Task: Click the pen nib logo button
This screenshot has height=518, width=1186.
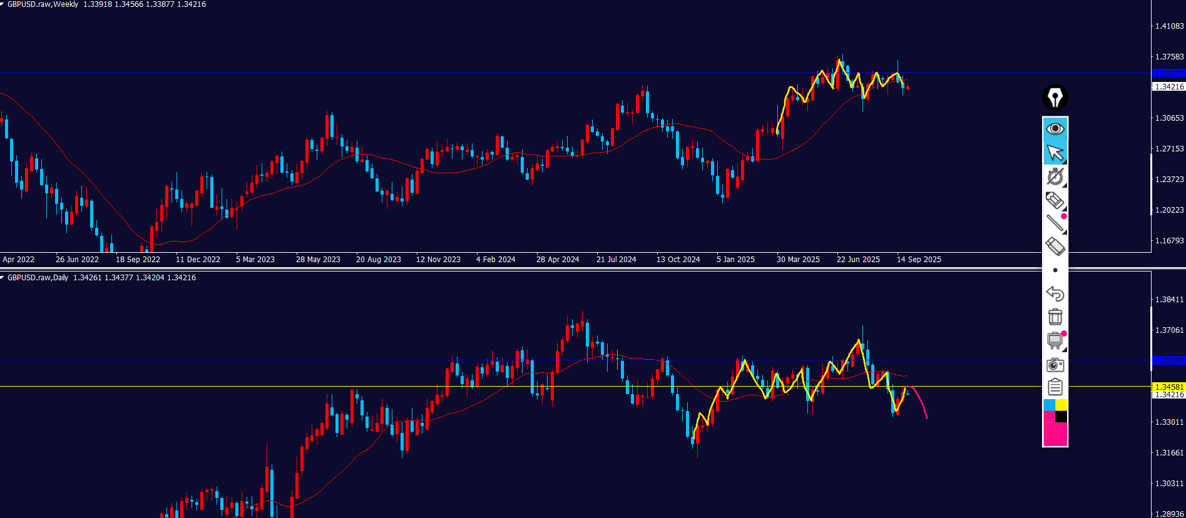Action: tap(1055, 98)
